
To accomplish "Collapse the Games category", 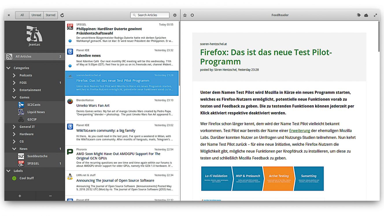I will pyautogui.click(x=14, y=97).
